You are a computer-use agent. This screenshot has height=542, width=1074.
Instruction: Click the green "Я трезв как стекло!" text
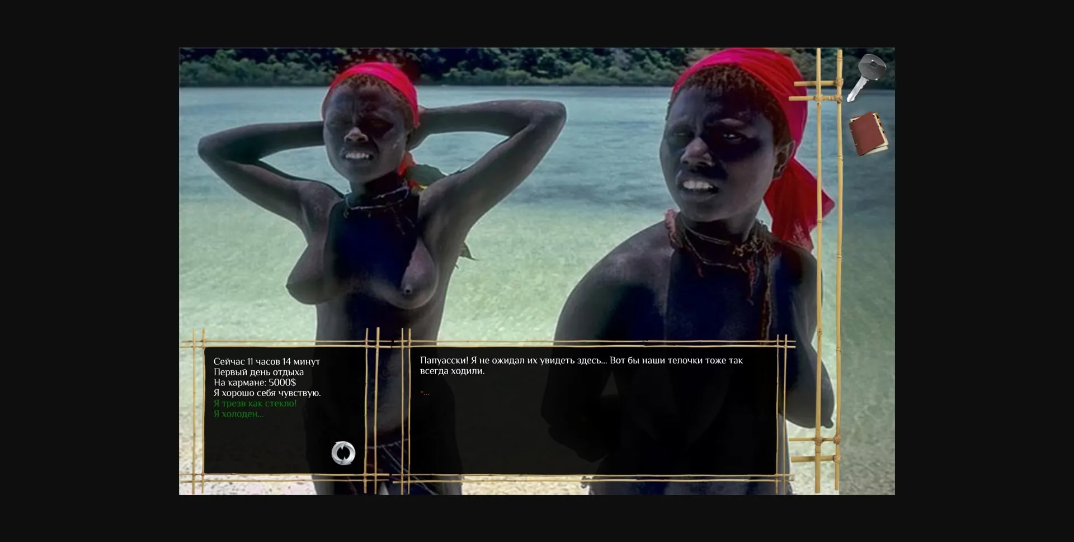[x=255, y=403]
